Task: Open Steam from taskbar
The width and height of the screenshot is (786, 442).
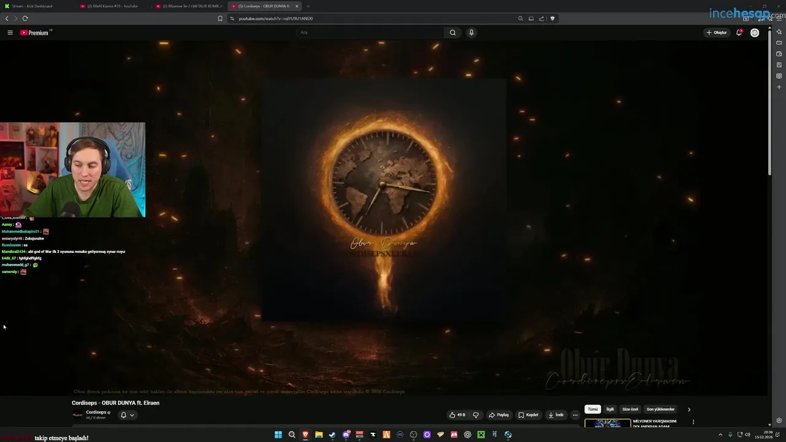Action: pos(332,435)
